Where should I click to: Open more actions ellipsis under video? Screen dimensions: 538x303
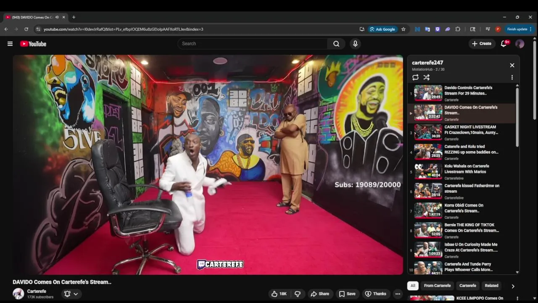point(398,294)
